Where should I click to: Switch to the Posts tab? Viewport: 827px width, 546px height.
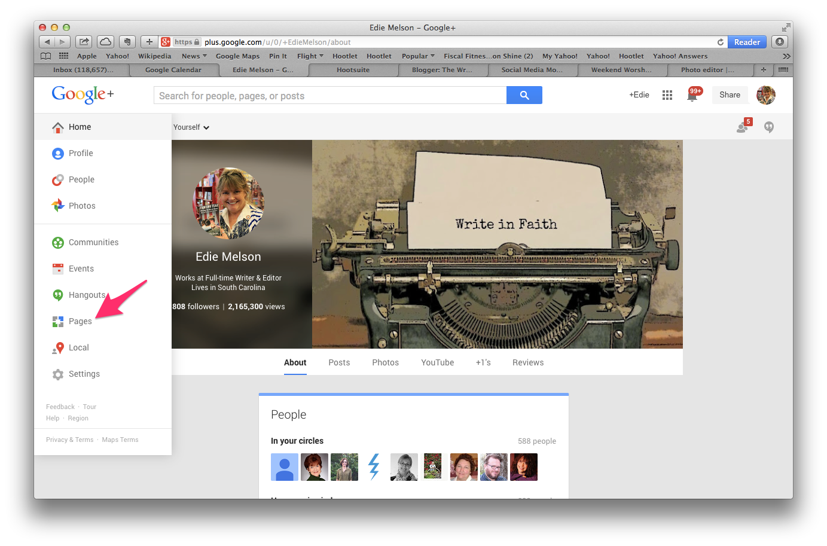pyautogui.click(x=339, y=362)
